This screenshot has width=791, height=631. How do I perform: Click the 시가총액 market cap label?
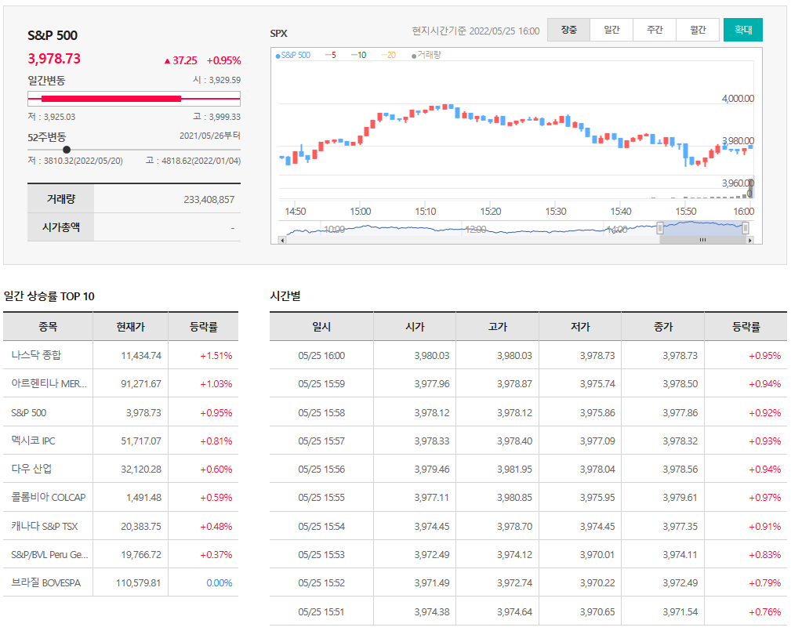60,227
